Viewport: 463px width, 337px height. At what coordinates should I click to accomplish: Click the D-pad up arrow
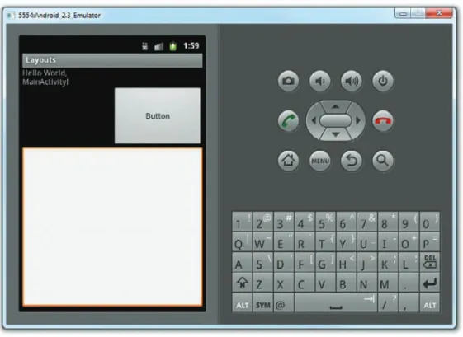tap(335, 106)
